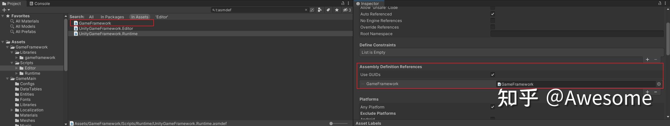Uncheck the Auto Referenced checkbox
This screenshot has width=670, height=126.
click(x=493, y=14)
